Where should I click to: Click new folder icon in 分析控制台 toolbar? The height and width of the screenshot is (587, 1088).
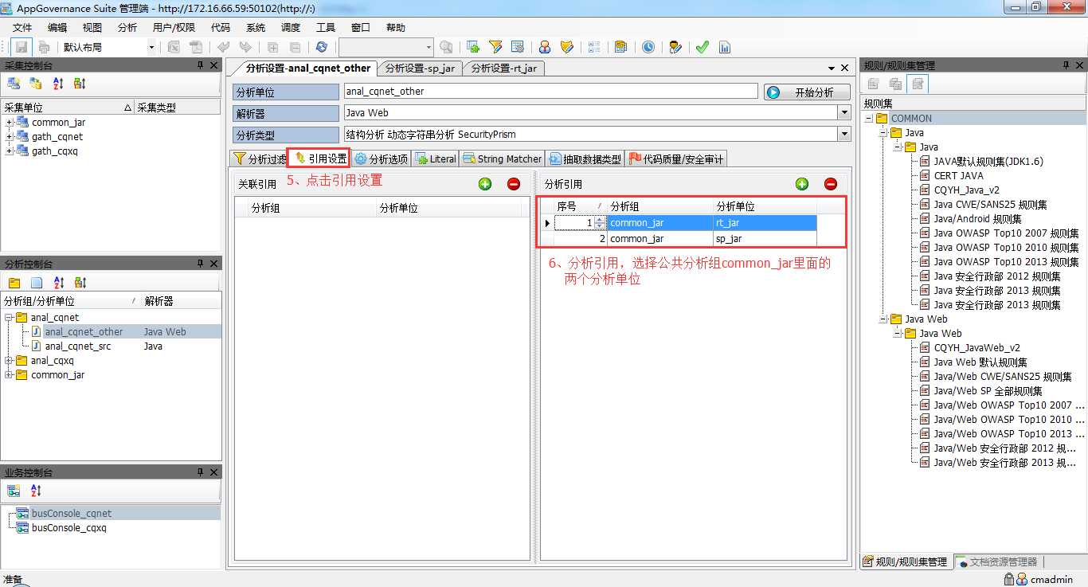(14, 282)
